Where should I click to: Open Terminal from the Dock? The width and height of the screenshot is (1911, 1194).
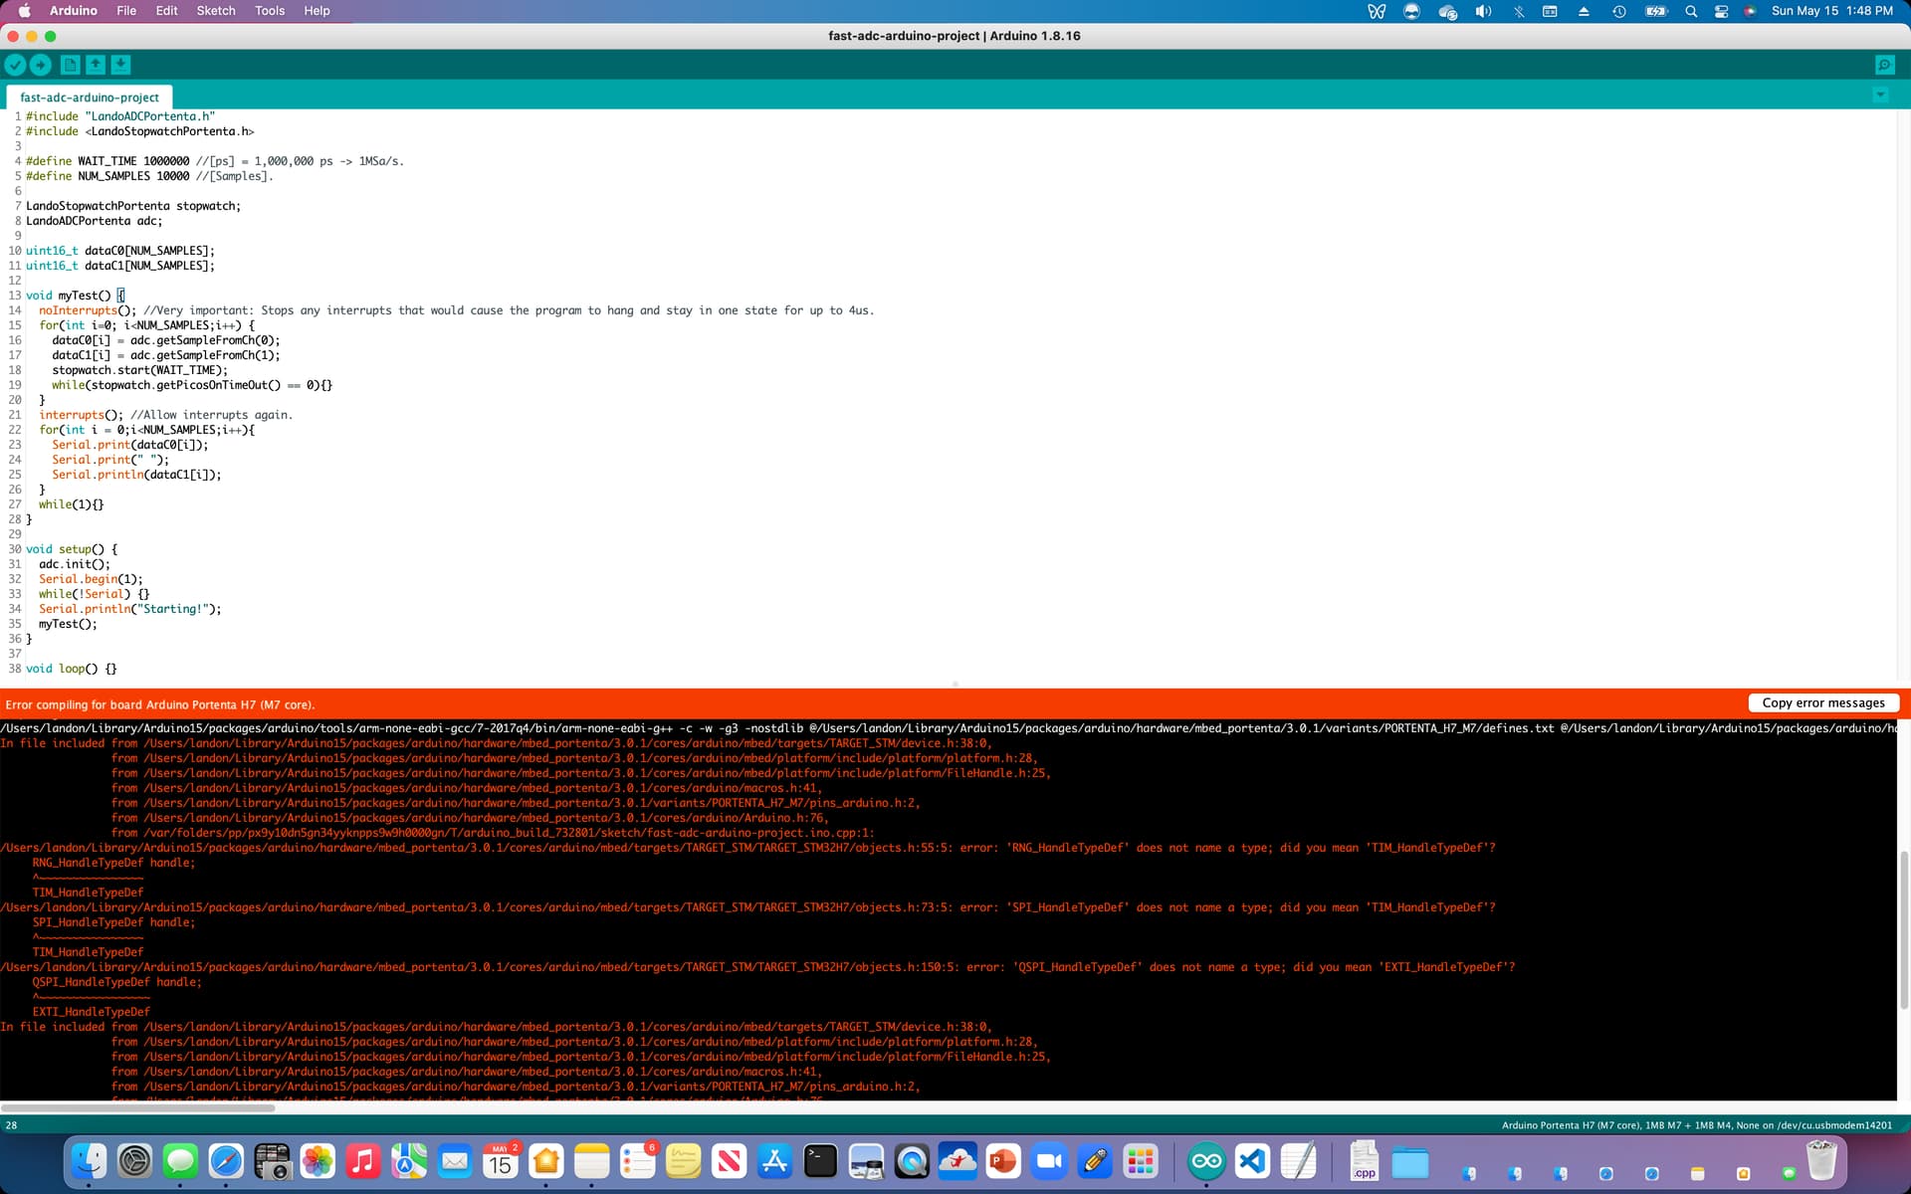819,1160
